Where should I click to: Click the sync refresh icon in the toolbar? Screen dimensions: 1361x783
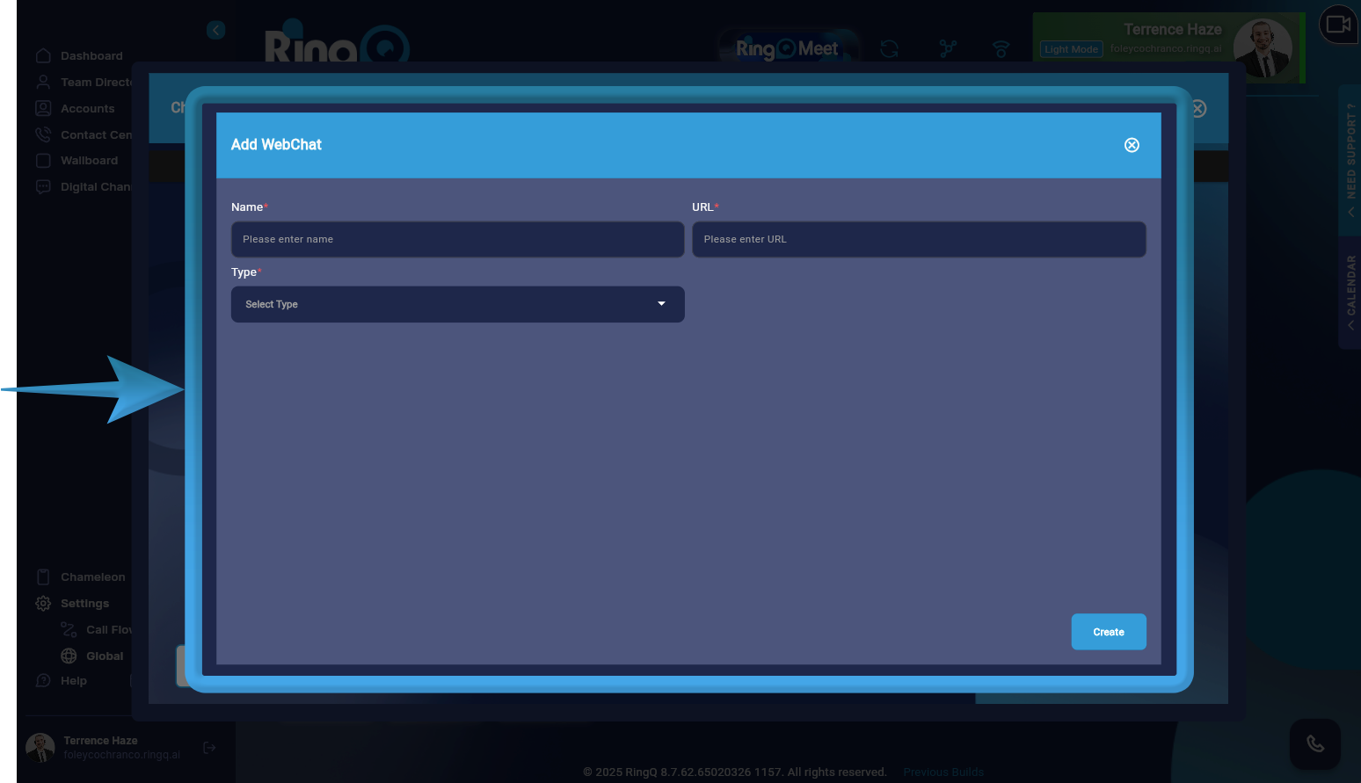pyautogui.click(x=889, y=49)
